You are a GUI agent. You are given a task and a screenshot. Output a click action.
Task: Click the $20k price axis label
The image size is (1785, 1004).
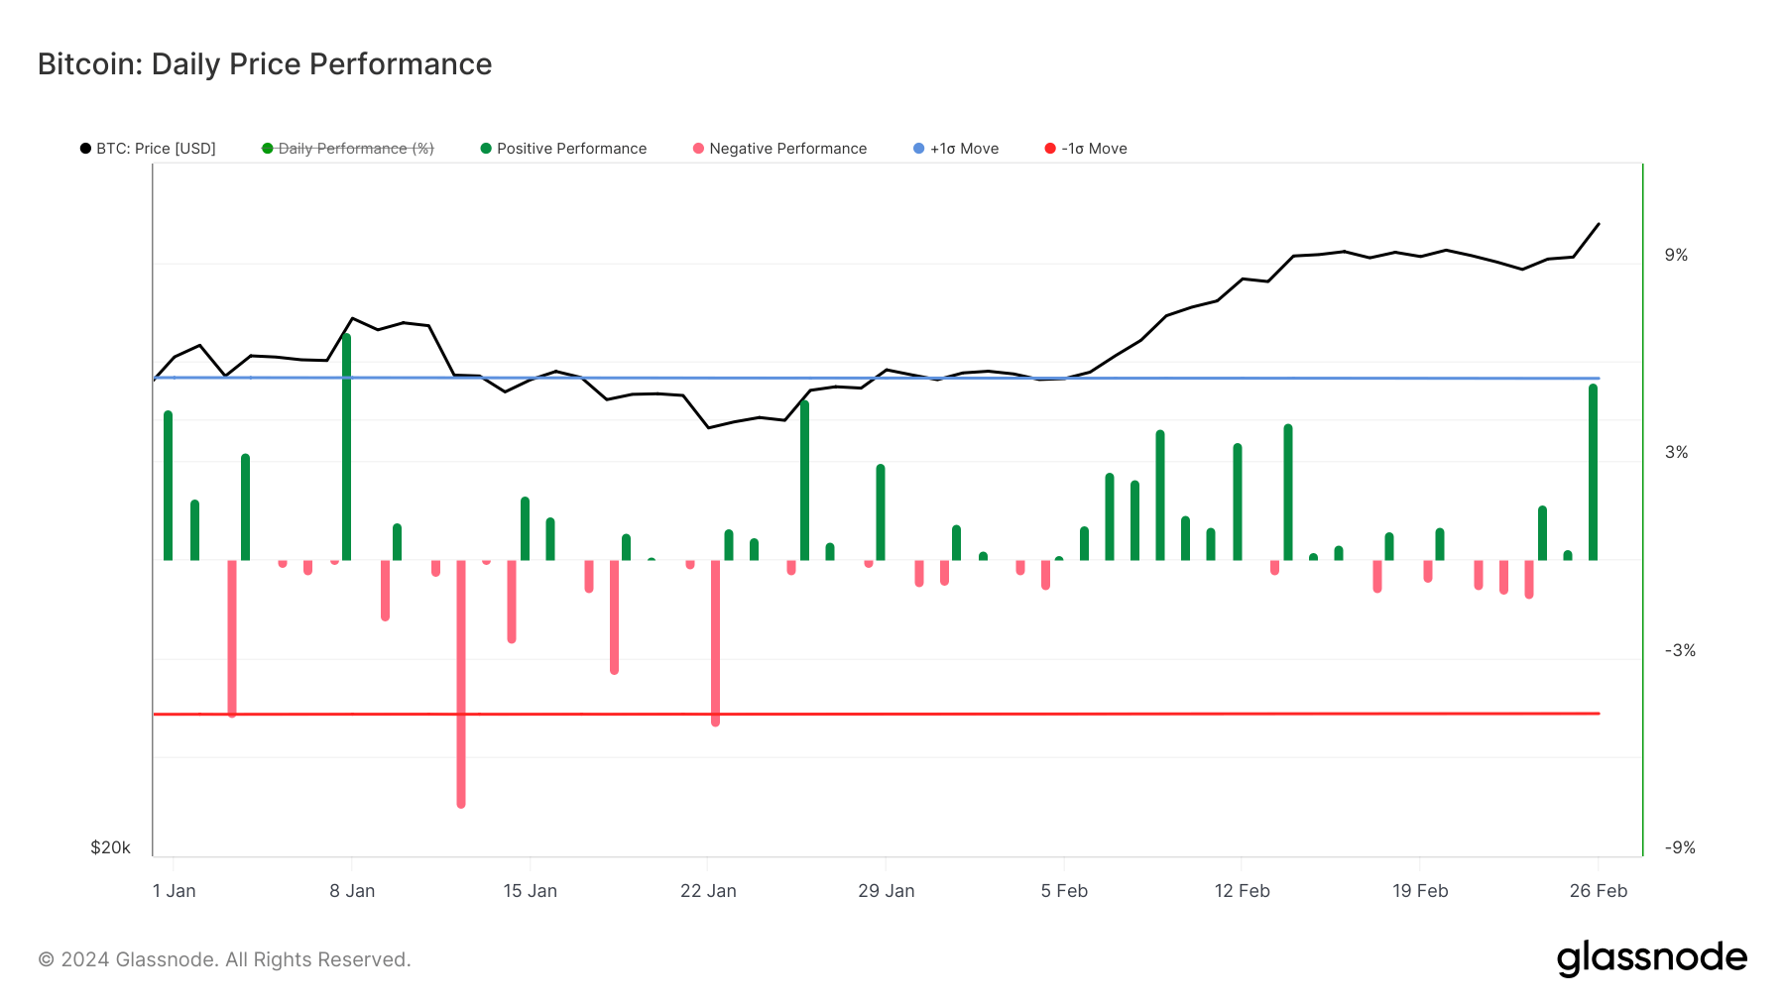pyautogui.click(x=112, y=847)
